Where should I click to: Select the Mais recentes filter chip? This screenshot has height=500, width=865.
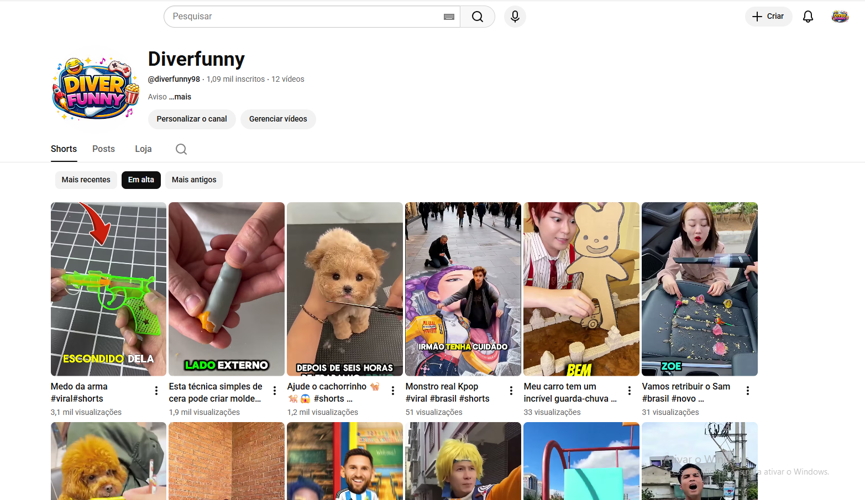pos(86,180)
